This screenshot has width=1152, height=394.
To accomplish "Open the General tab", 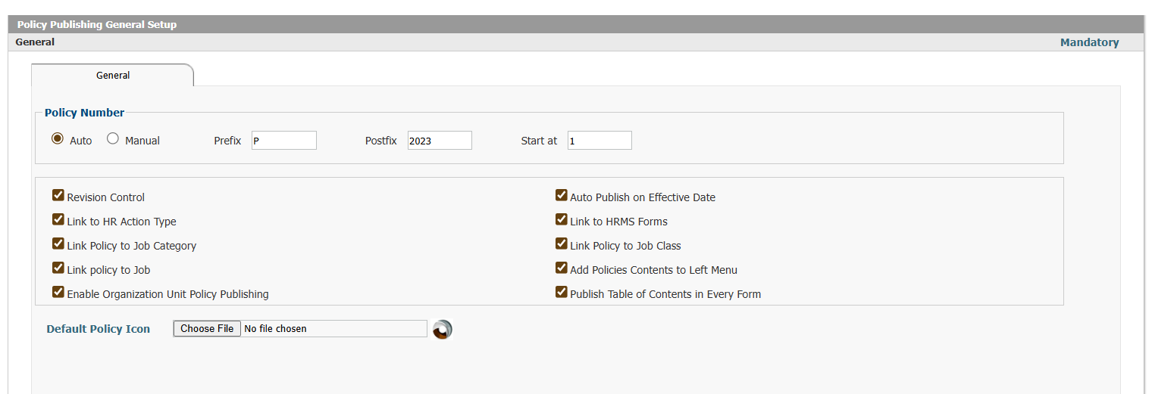I will coord(113,75).
